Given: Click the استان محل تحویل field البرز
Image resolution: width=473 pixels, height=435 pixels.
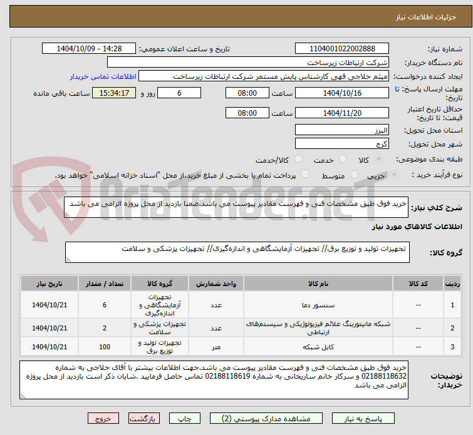Looking at the screenshot, I should point(342,130).
